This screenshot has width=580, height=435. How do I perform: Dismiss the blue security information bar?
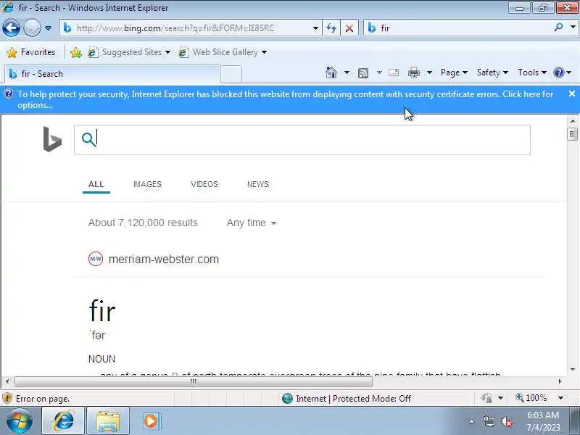pos(572,94)
